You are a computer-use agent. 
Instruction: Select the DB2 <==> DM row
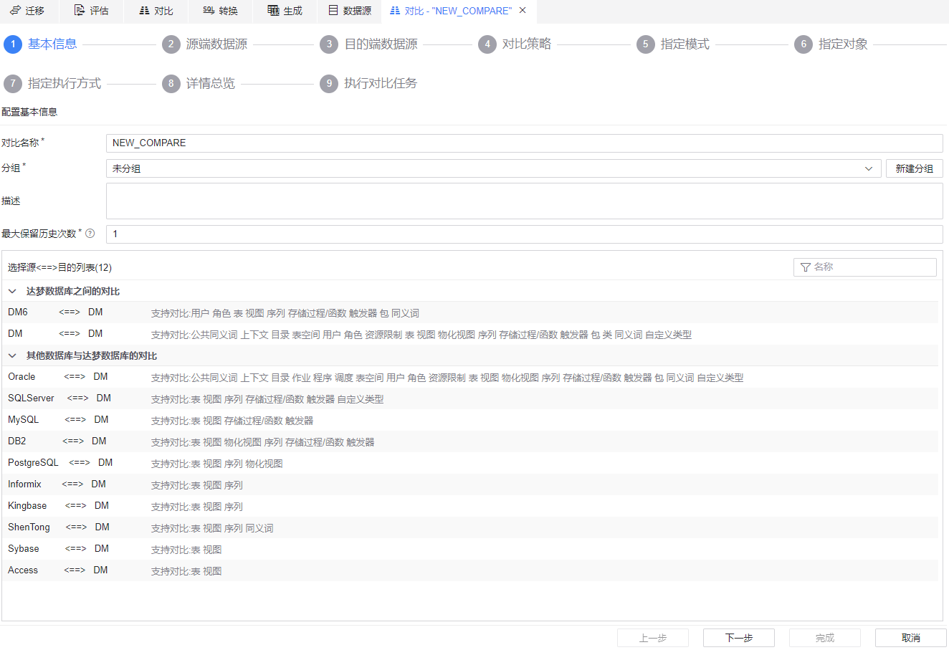tap(470, 441)
